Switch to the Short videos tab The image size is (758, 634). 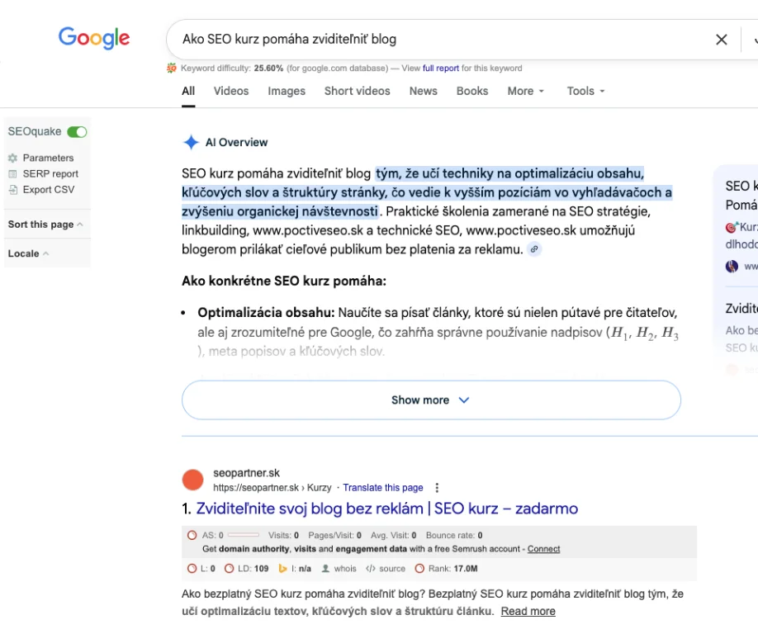(357, 91)
